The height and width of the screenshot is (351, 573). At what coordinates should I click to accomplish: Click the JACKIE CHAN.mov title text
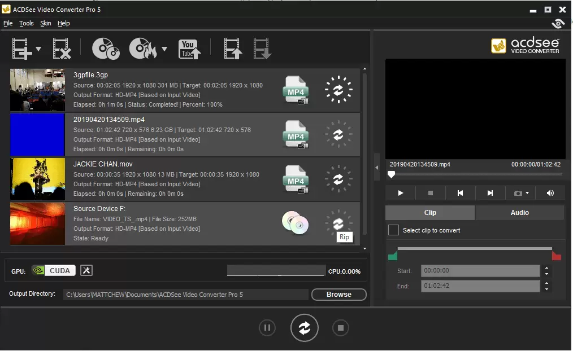pyautogui.click(x=103, y=164)
